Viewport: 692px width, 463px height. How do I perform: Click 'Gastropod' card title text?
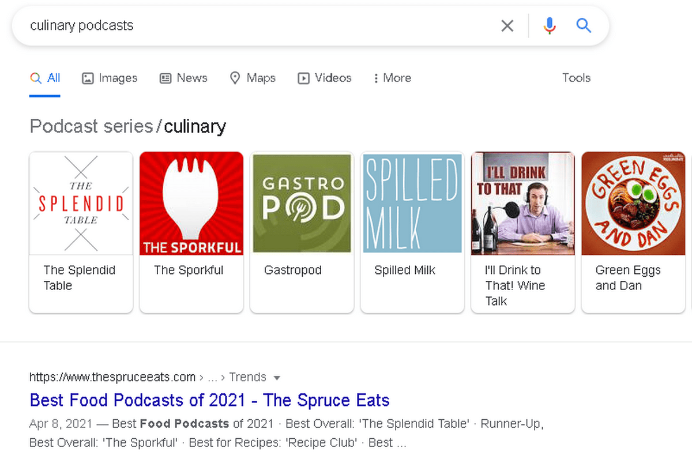pyautogui.click(x=293, y=270)
